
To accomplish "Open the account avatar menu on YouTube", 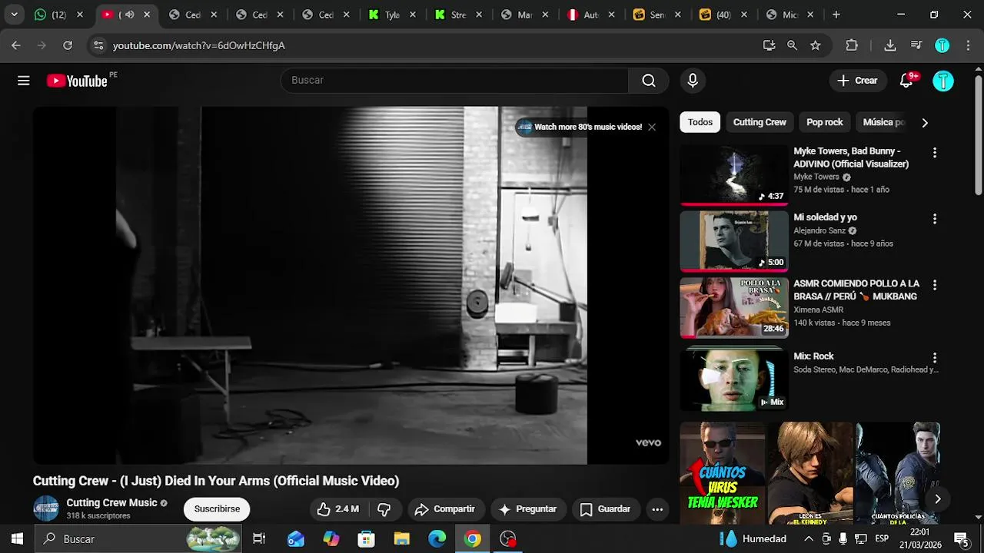I will pos(943,81).
